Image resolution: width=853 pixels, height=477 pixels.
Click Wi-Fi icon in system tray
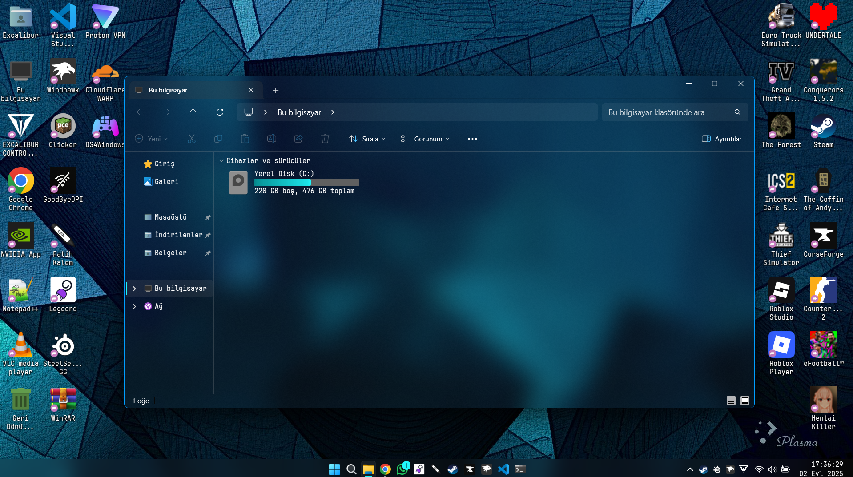point(759,469)
